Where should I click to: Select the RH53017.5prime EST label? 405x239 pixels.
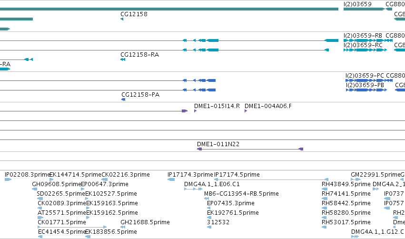(x=346, y=222)
